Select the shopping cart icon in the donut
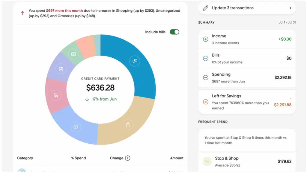Viewport: 307px width, 173px height. 56,95
